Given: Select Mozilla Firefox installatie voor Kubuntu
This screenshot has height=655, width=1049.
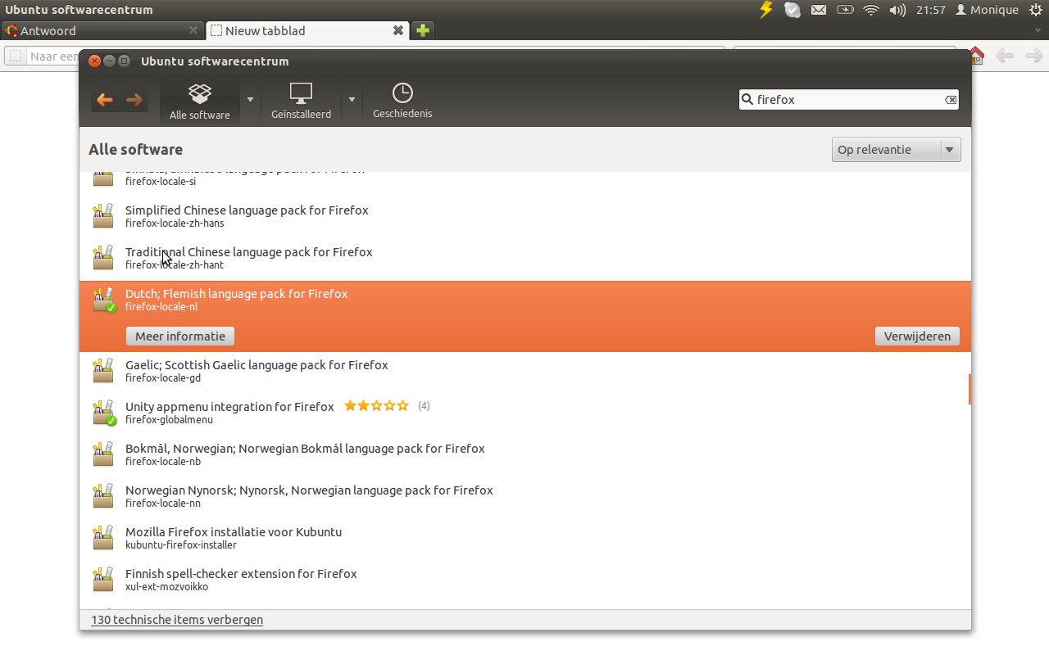Looking at the screenshot, I should tap(524, 538).
